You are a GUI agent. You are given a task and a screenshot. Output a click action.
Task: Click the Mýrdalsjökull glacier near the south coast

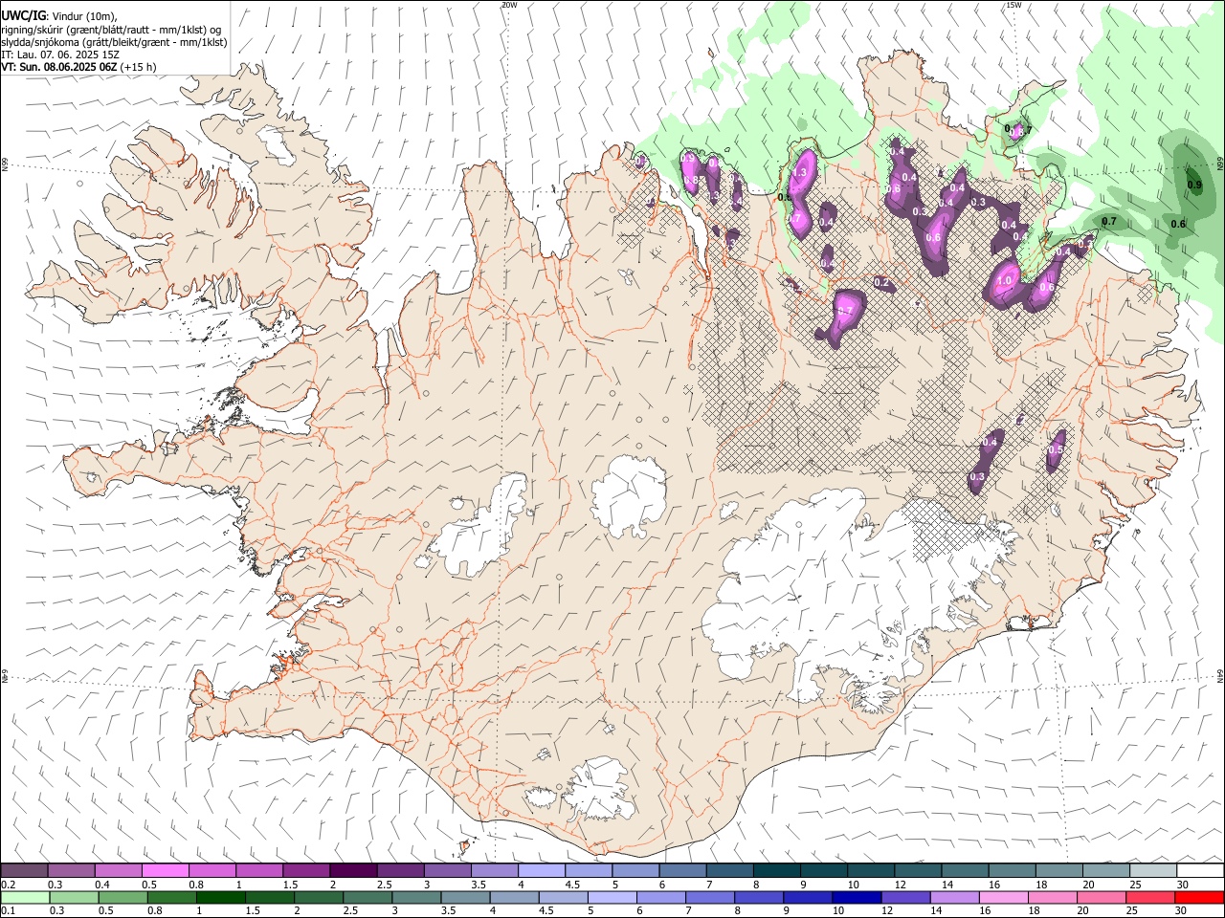(x=598, y=790)
